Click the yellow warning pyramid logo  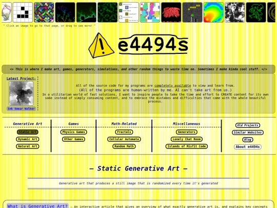click(101, 46)
